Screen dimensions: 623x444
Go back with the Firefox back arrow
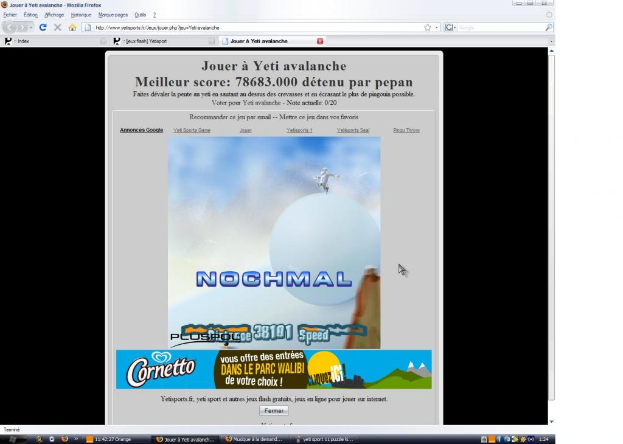point(10,27)
